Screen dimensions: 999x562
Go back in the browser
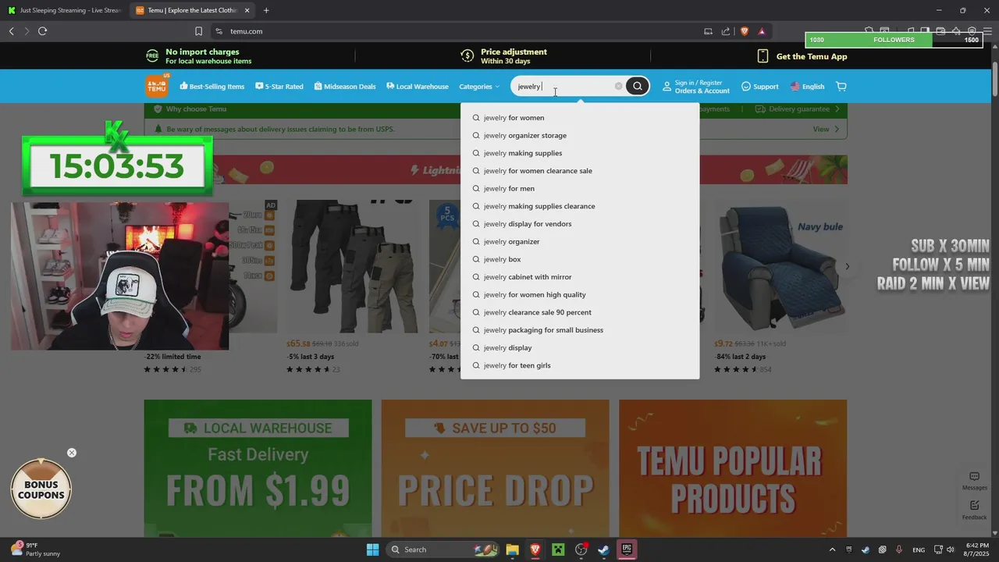coord(11,31)
